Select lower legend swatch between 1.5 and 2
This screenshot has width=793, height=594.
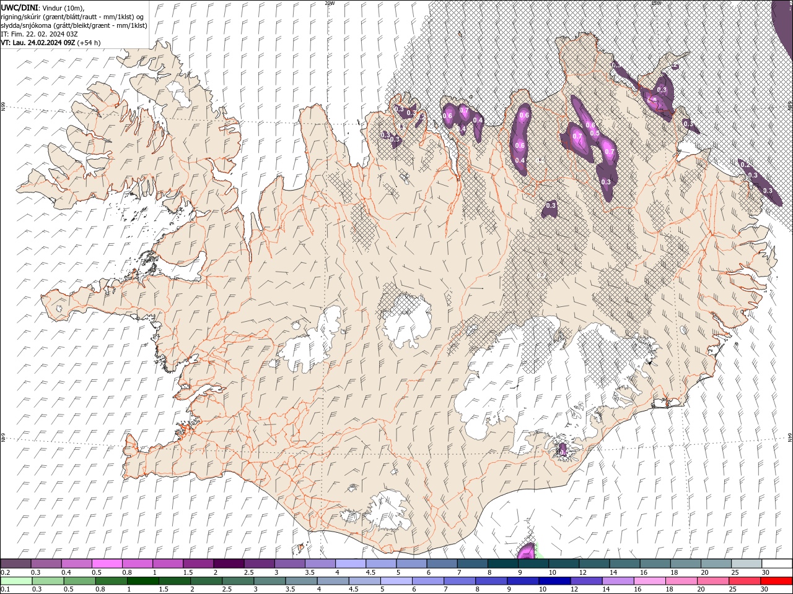click(x=174, y=580)
